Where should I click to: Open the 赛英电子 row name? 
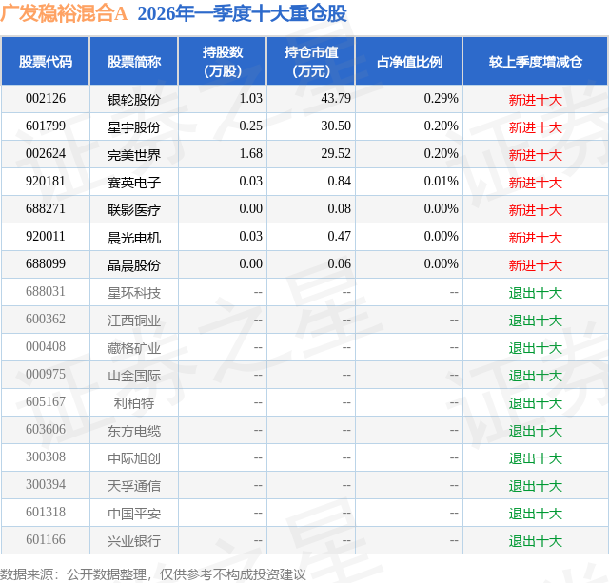134,183
